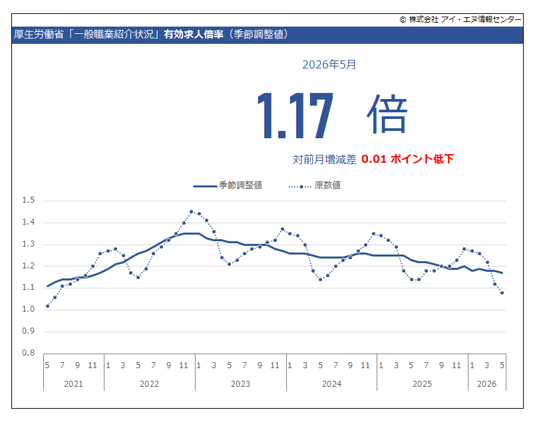Click the large value 1.17
Image resolution: width=535 pixels, height=422 pixels.
click(295, 115)
